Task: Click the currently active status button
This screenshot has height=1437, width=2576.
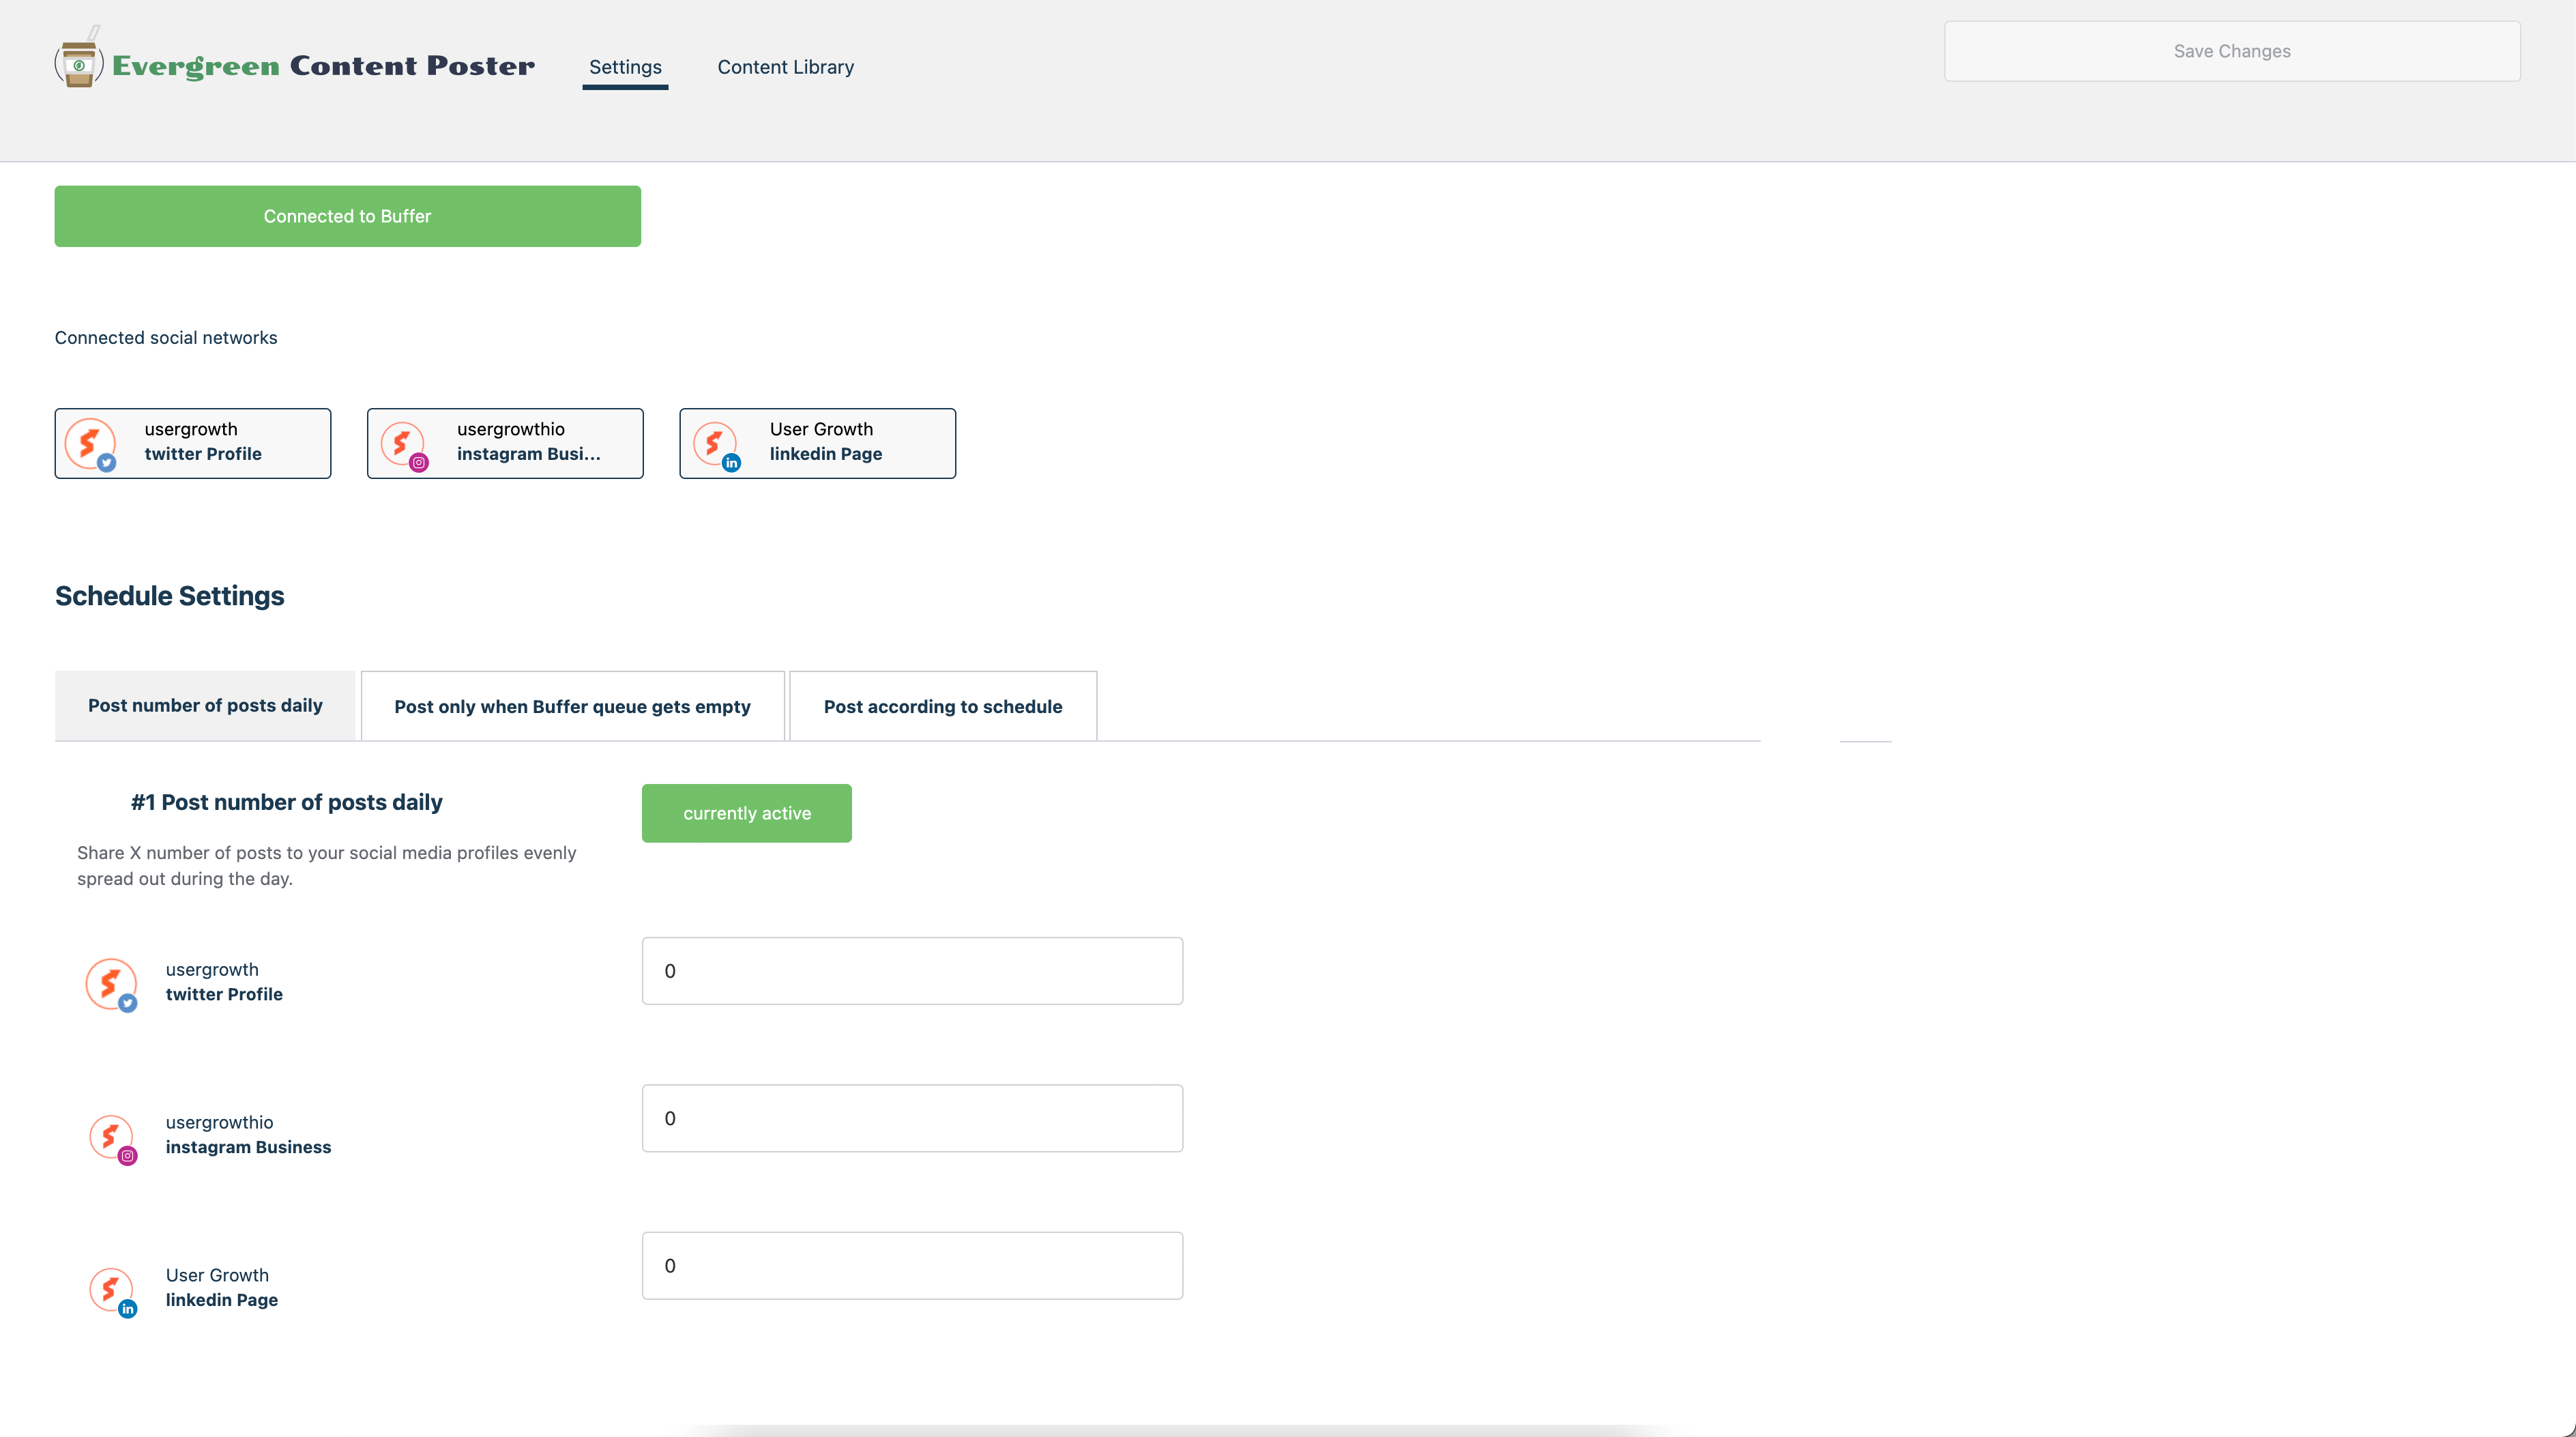Action: click(x=746, y=813)
